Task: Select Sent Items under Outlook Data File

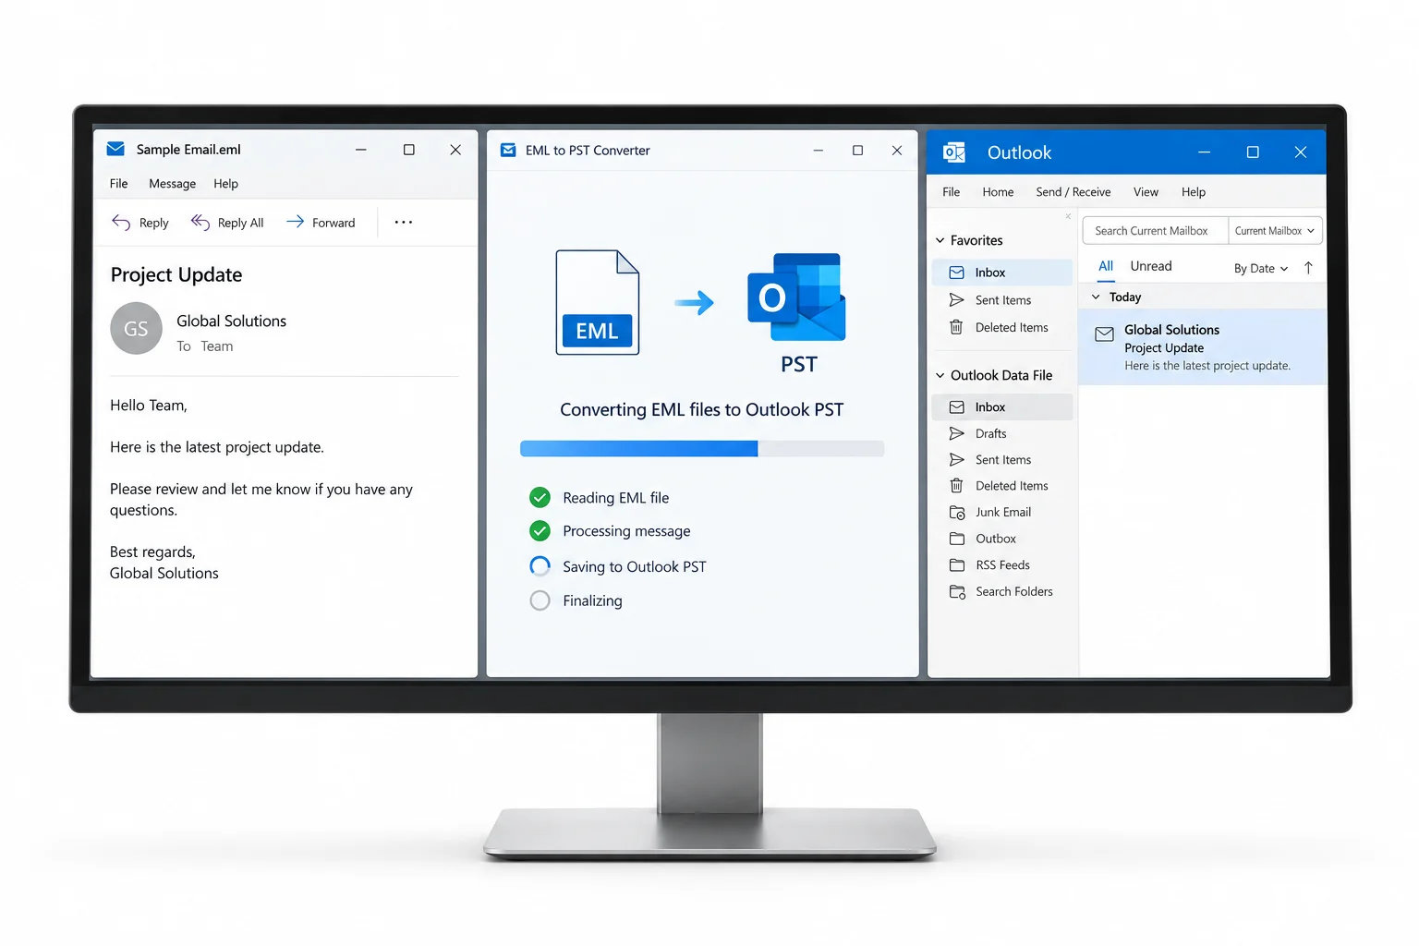Action: click(1002, 460)
